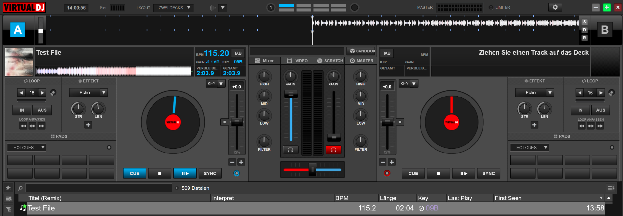Increase deck B pitch with plus button
The width and height of the screenshot is (623, 216).
coord(392,162)
